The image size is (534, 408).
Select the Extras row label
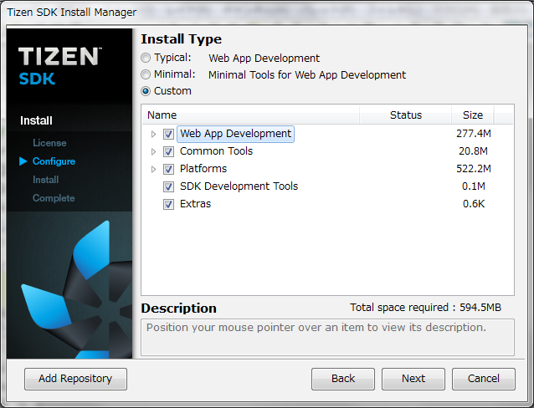196,204
